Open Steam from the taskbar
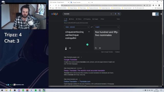The image size is (164, 92). tap(44, 90)
